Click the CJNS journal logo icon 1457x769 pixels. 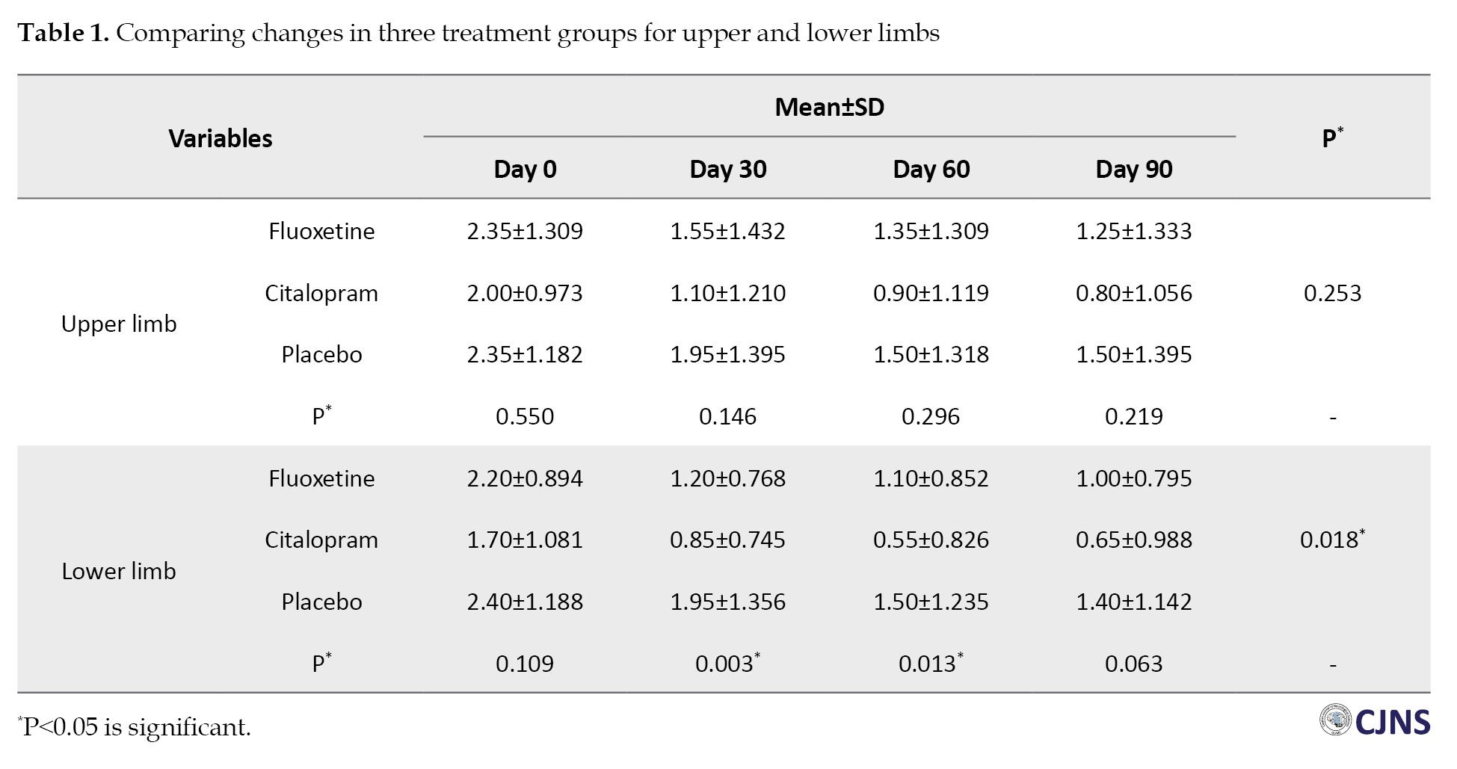tap(1335, 720)
